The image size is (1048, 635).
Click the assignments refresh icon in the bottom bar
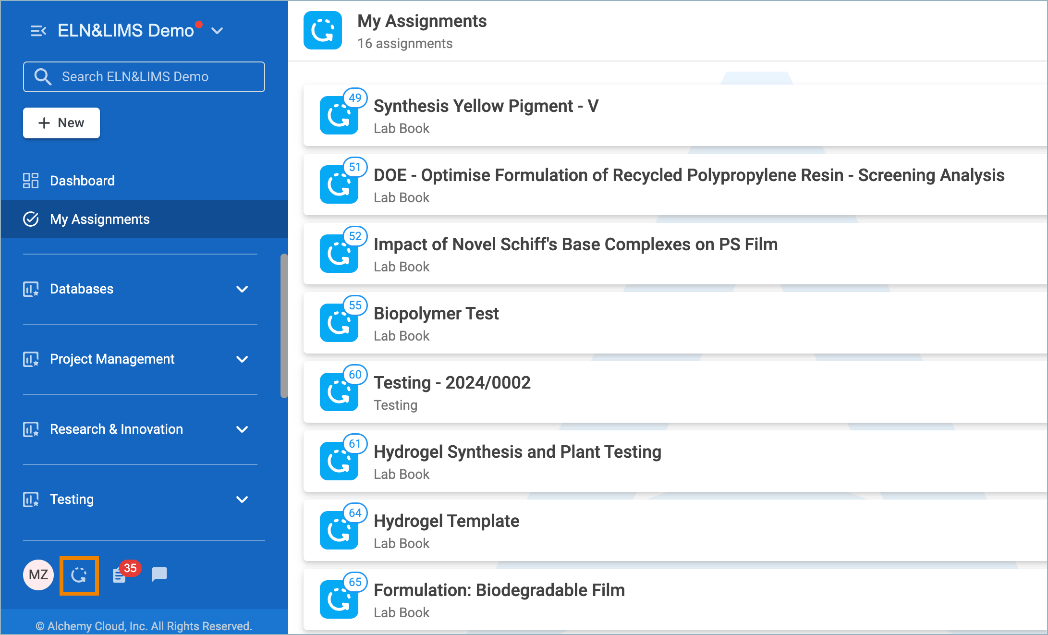[79, 575]
